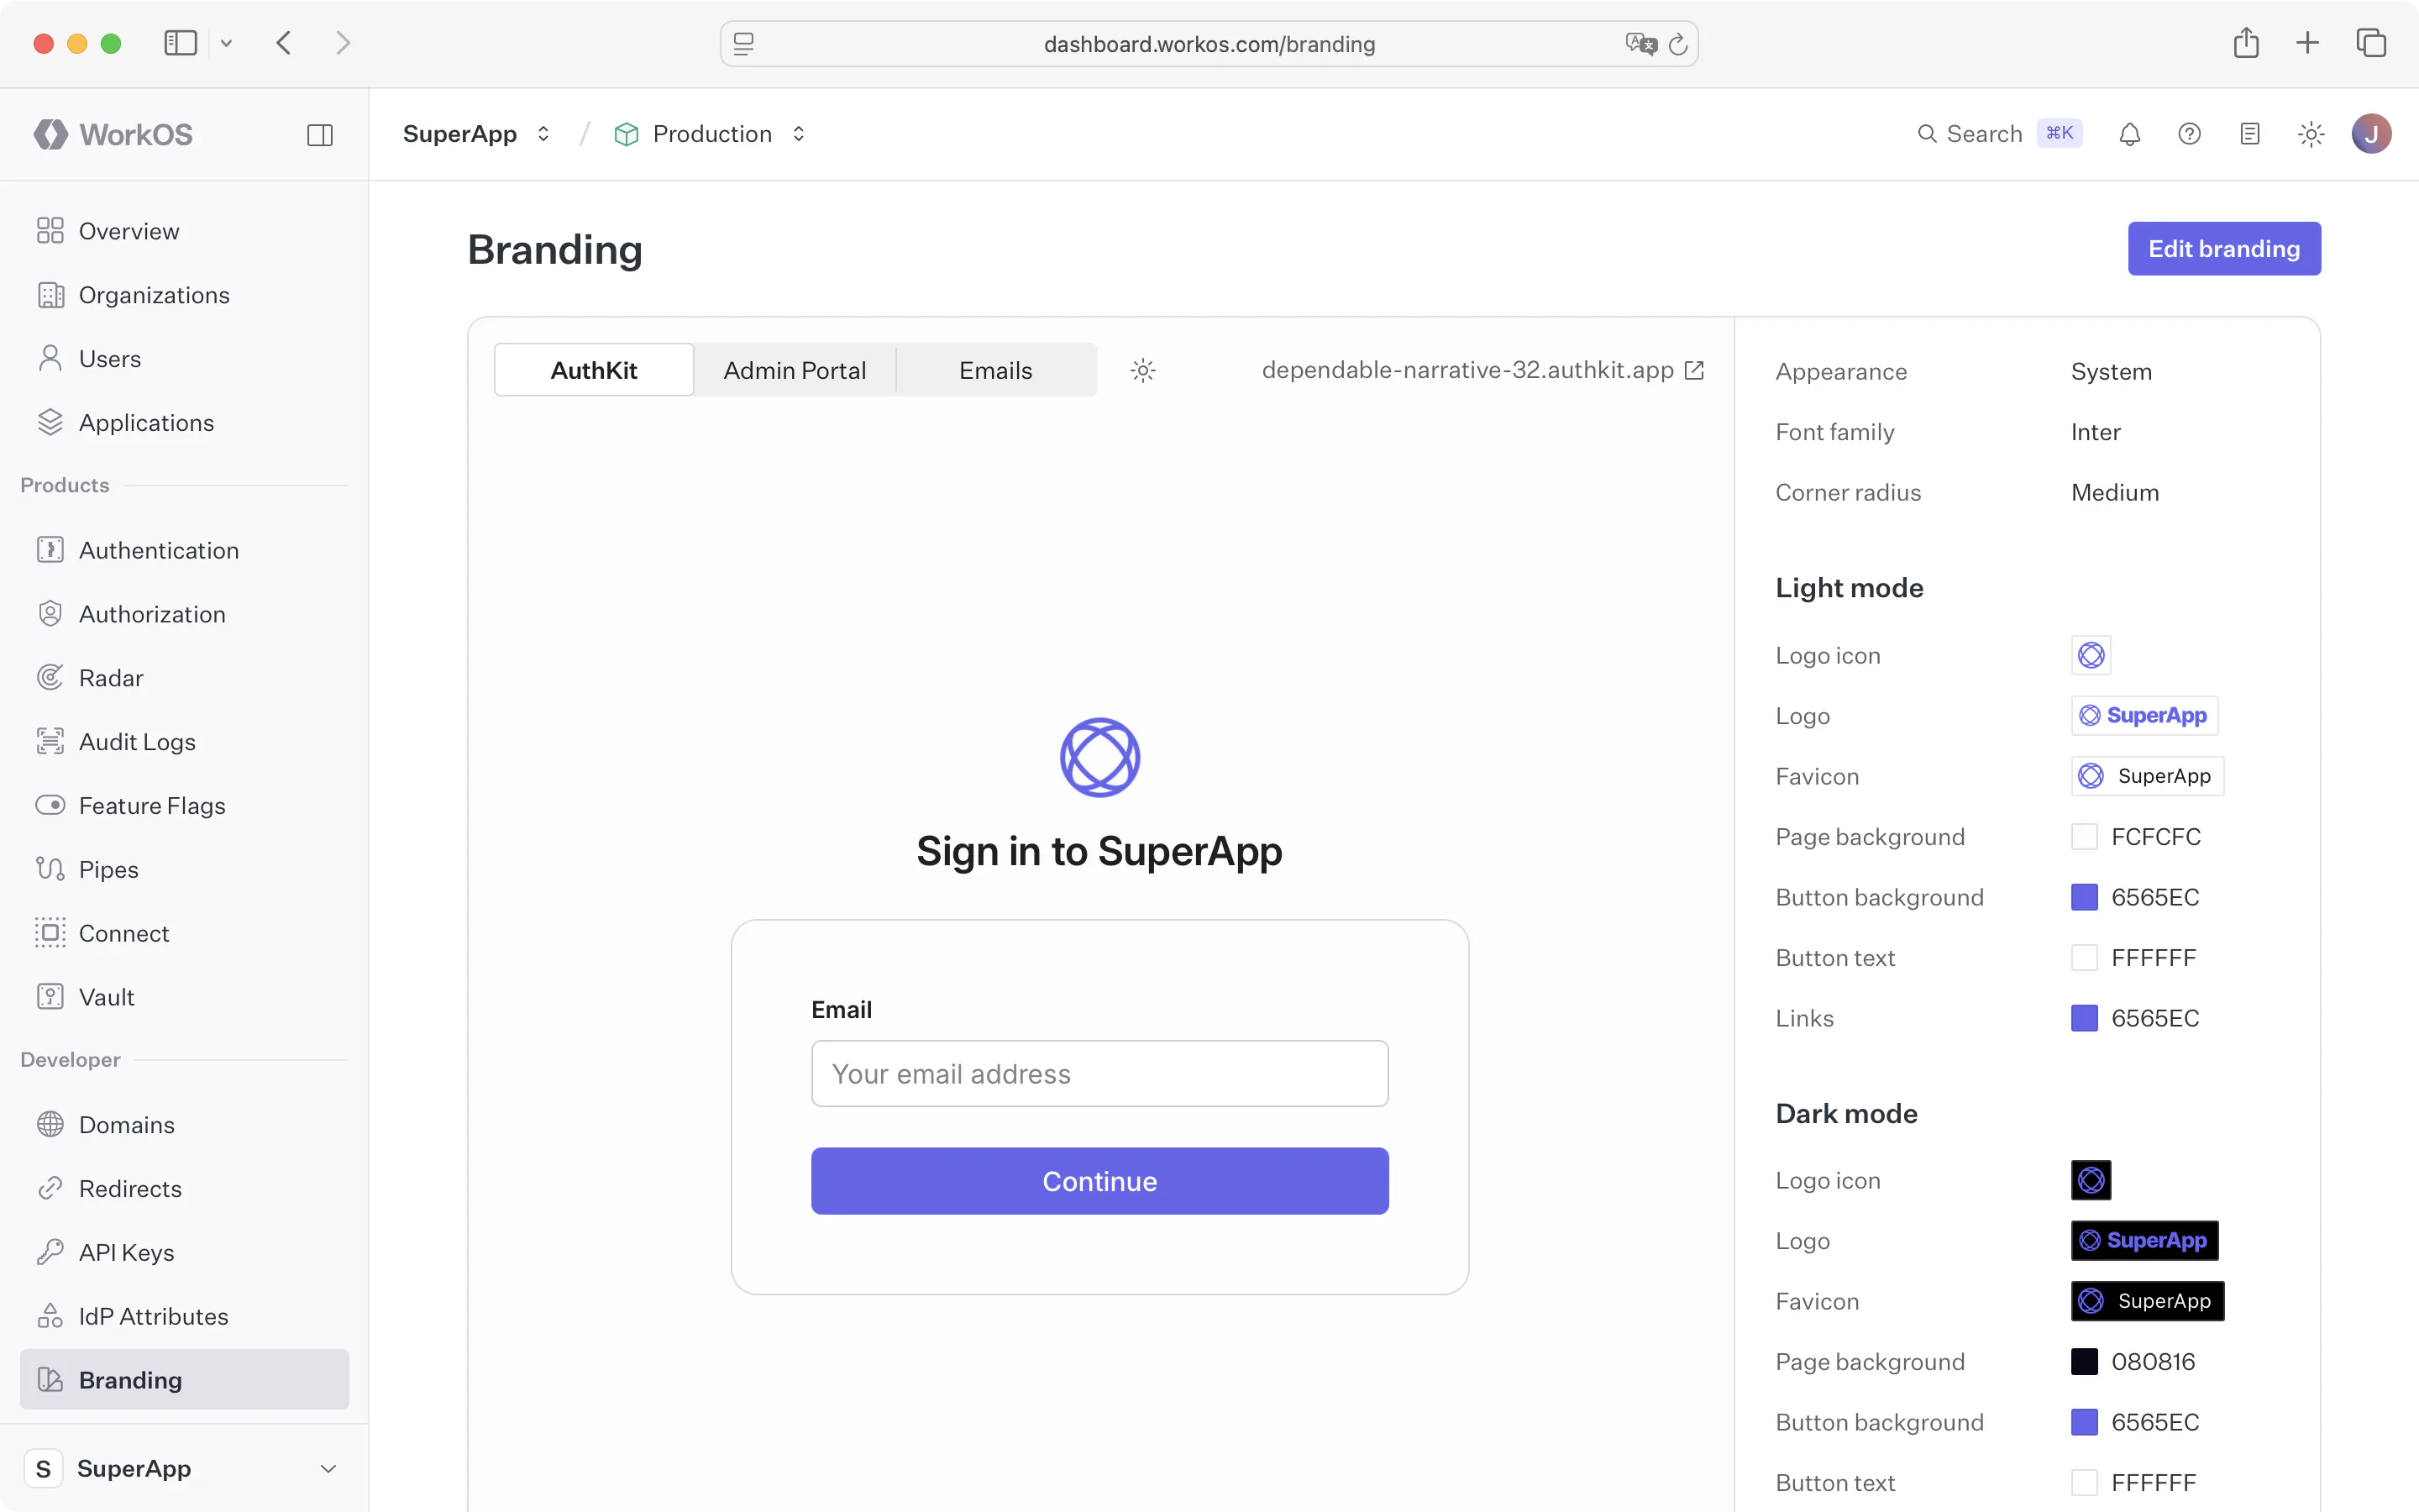The height and width of the screenshot is (1512, 2419).
Task: Switch to the Admin Portal tab
Action: pos(795,370)
